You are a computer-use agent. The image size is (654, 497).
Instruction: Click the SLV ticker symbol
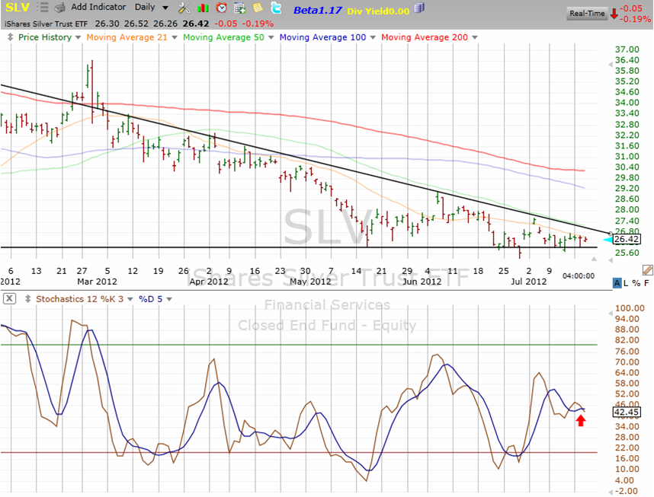17,8
